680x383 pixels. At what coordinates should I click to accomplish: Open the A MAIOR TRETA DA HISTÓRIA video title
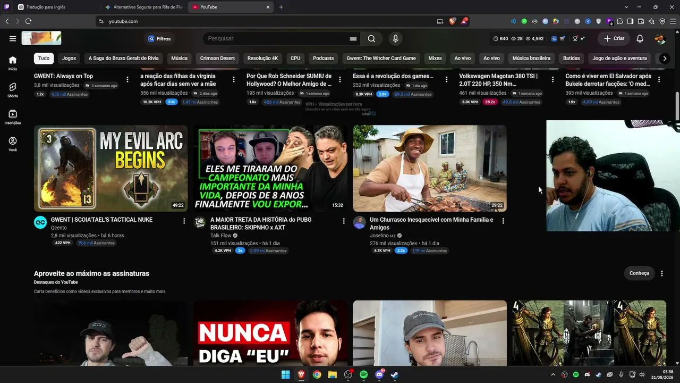point(261,223)
